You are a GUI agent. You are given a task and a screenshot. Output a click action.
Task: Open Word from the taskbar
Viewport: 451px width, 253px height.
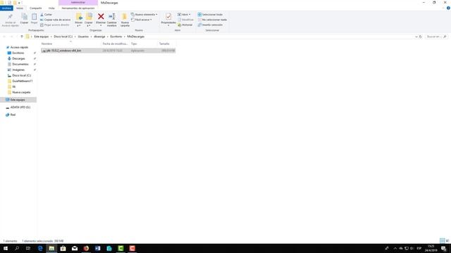pos(97,248)
